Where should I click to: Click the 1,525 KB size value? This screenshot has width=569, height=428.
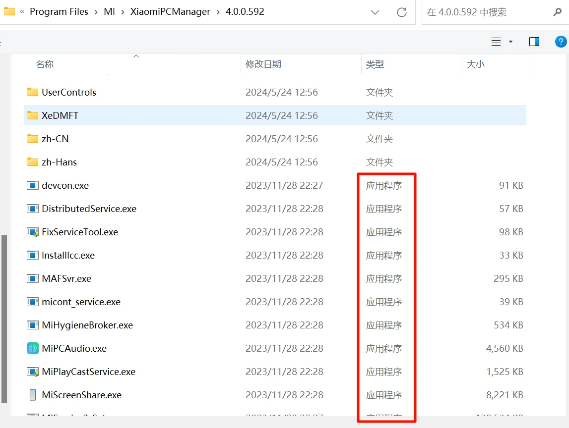[x=505, y=372]
